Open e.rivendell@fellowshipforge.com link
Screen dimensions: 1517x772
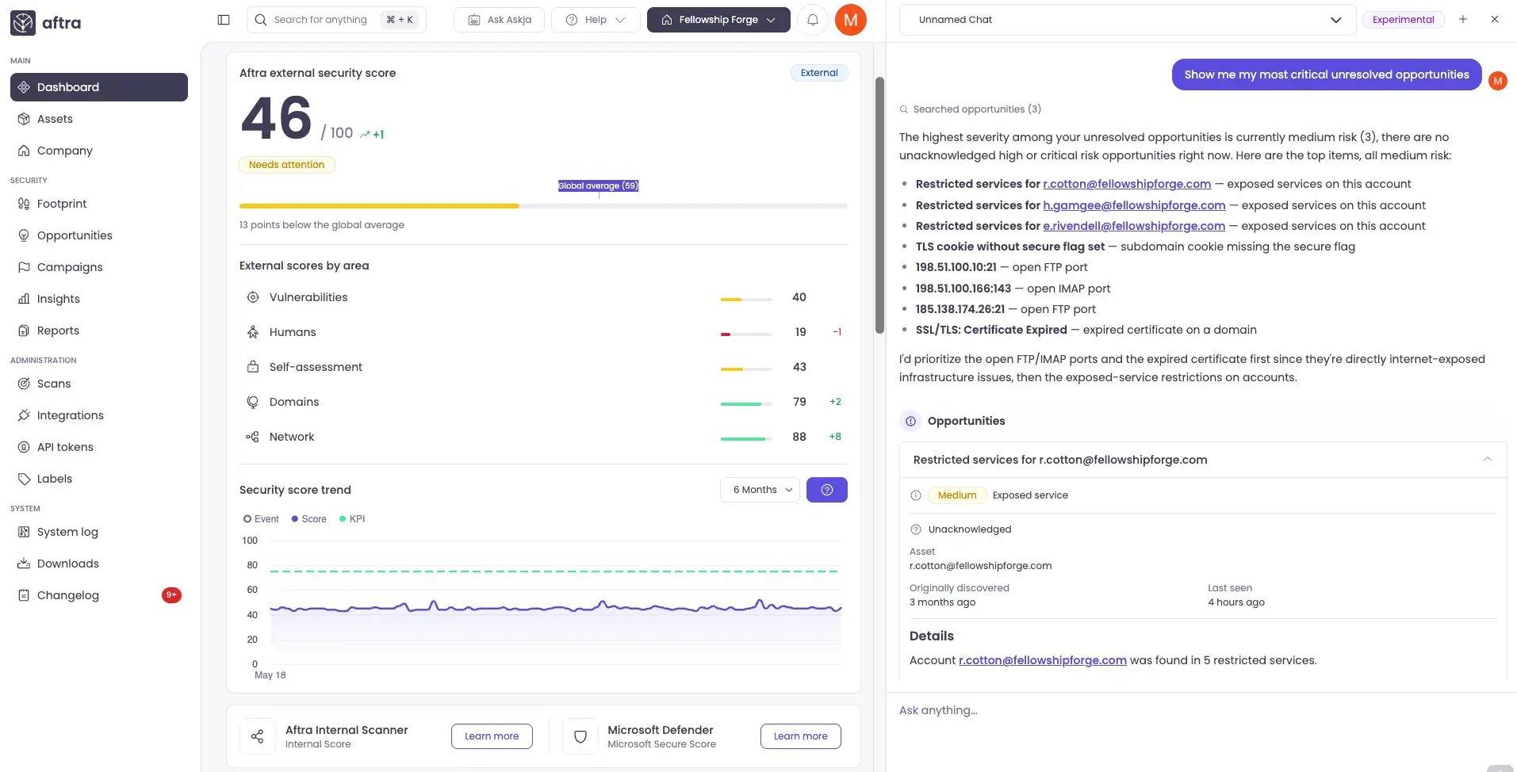[x=1134, y=226]
